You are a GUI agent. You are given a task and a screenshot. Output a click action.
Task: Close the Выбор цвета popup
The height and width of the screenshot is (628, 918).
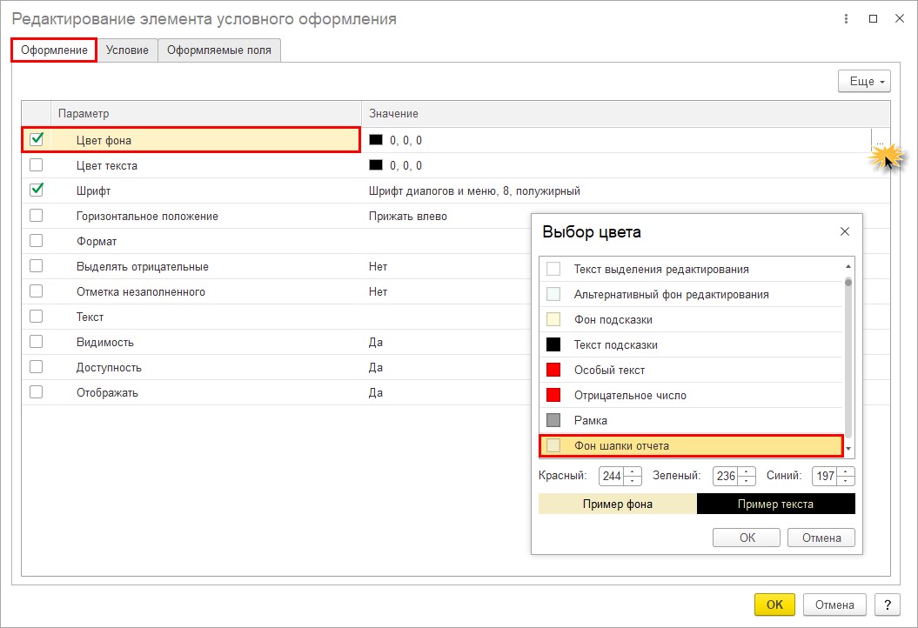(844, 232)
